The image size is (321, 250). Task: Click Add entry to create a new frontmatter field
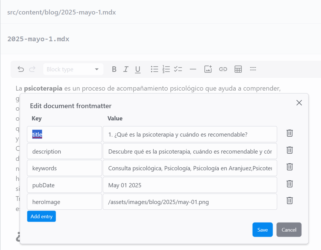41,216
